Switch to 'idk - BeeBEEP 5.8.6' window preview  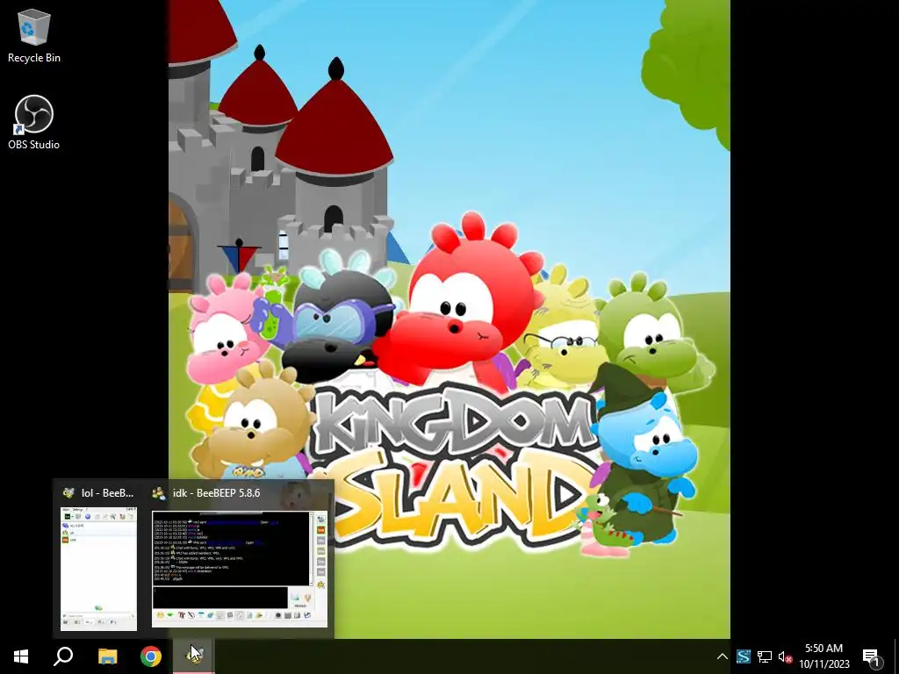(x=240, y=569)
